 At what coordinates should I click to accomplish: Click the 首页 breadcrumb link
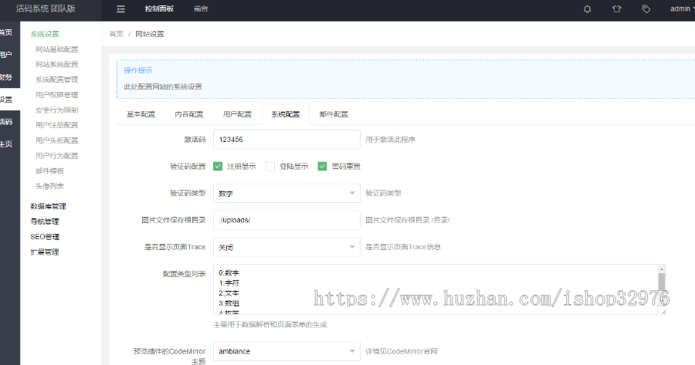point(116,34)
